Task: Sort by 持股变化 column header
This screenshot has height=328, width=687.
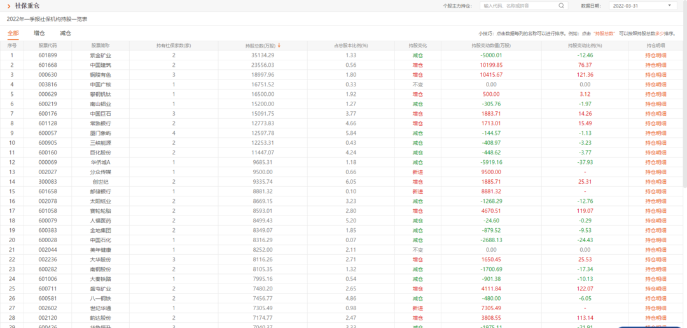Action: [x=417, y=46]
